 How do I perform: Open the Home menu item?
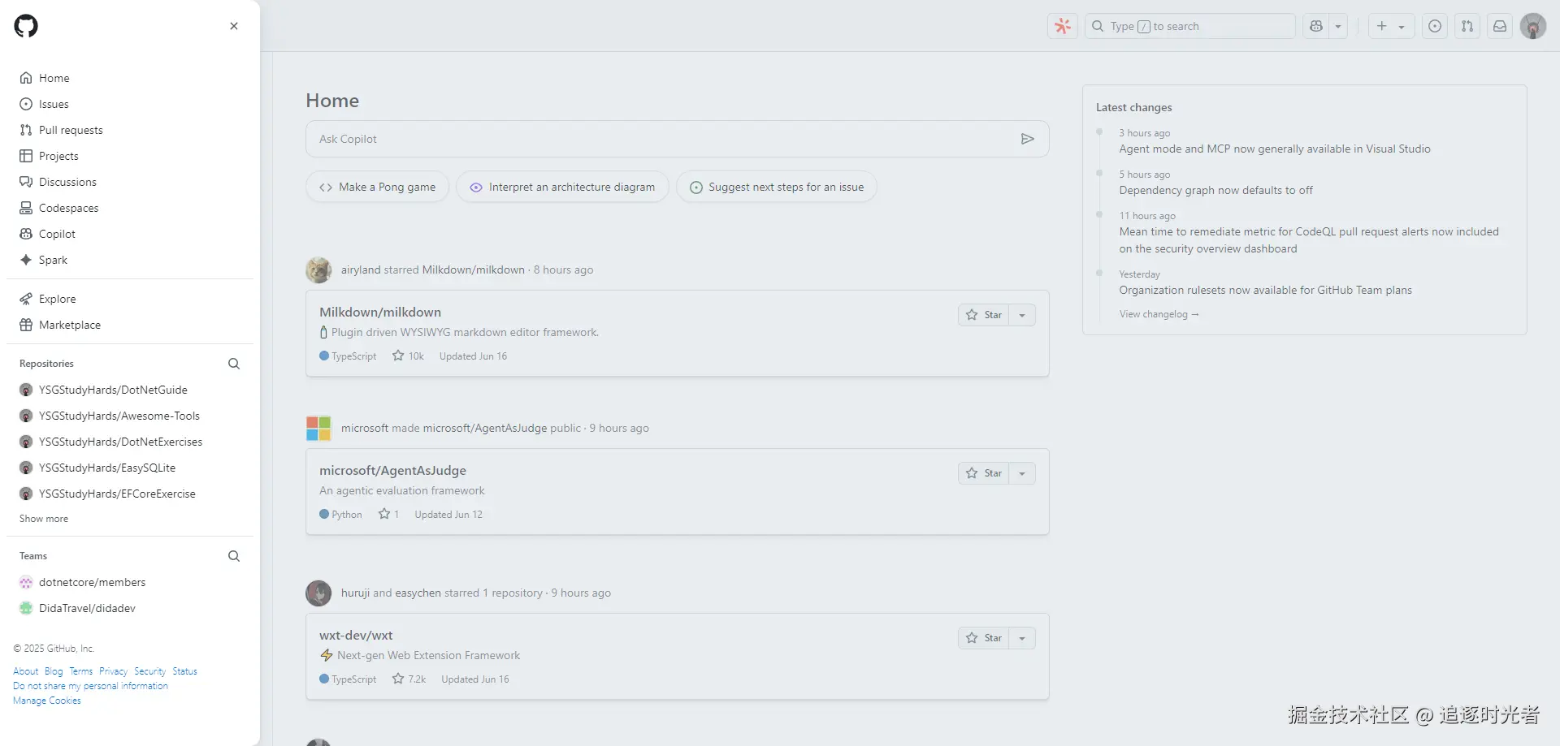pyautogui.click(x=130, y=78)
